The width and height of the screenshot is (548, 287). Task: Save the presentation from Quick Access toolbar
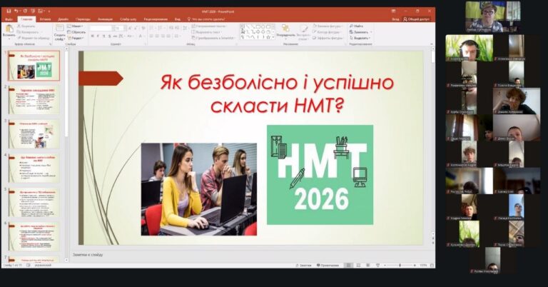tap(9, 11)
